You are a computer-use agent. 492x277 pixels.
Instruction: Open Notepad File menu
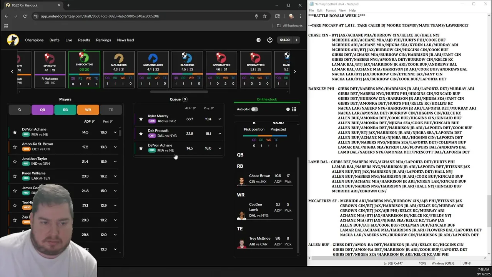point(311,10)
